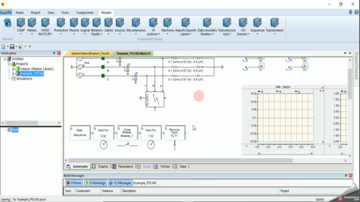This screenshot has height=202, width=360.
Task: Click the new project icon in quick toolbar
Action: [3, 47]
